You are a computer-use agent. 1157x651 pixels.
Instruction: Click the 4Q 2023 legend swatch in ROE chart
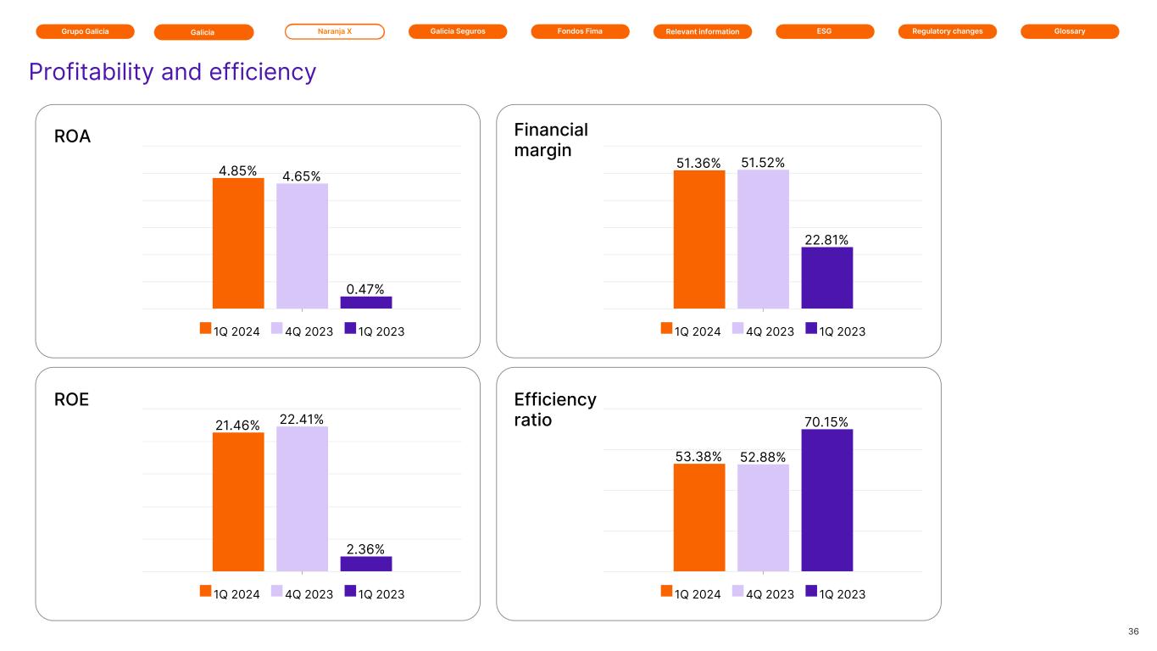point(276,592)
